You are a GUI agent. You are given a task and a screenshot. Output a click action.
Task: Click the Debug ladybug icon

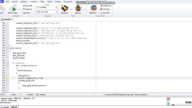pos(78,8)
